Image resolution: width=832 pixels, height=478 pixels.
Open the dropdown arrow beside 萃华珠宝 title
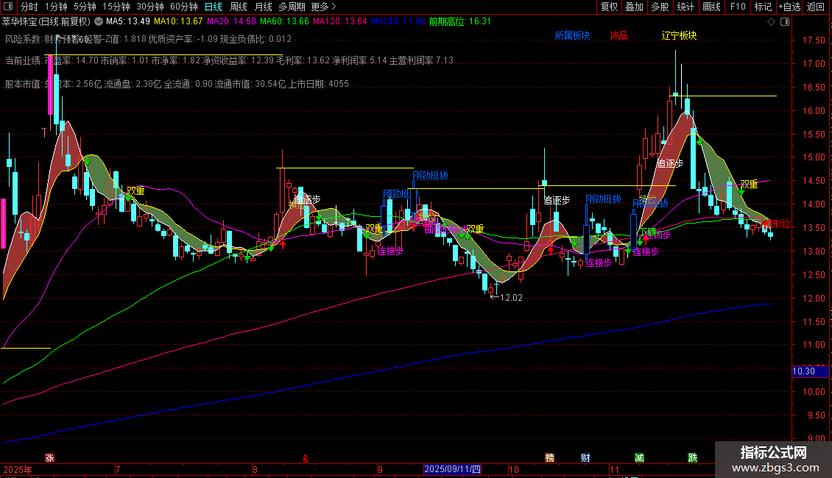coord(99,22)
